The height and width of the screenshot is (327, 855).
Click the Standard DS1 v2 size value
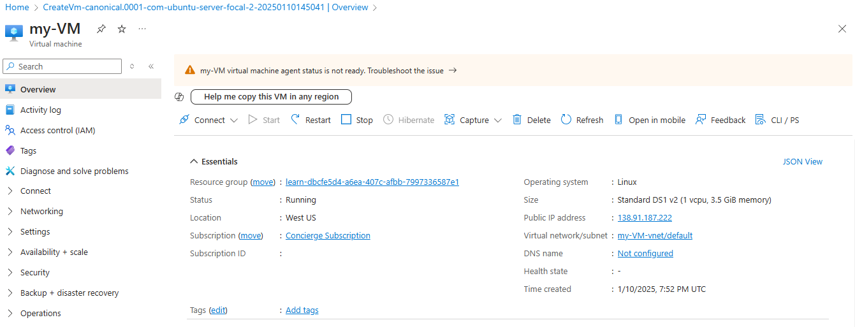694,200
